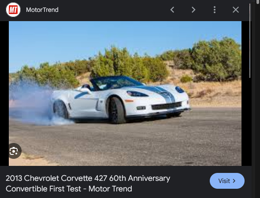Viewport: 260px width, 198px height.
Task: Close the image preview panel
Action: 236,10
